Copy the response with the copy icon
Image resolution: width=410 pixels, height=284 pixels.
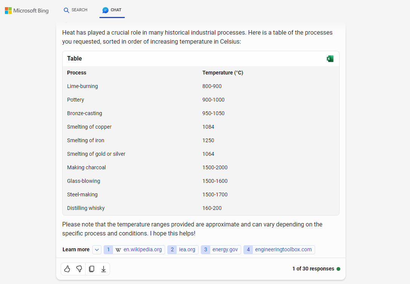coord(91,269)
